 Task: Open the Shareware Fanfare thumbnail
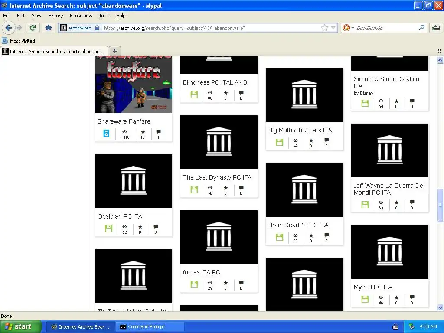pyautogui.click(x=134, y=85)
